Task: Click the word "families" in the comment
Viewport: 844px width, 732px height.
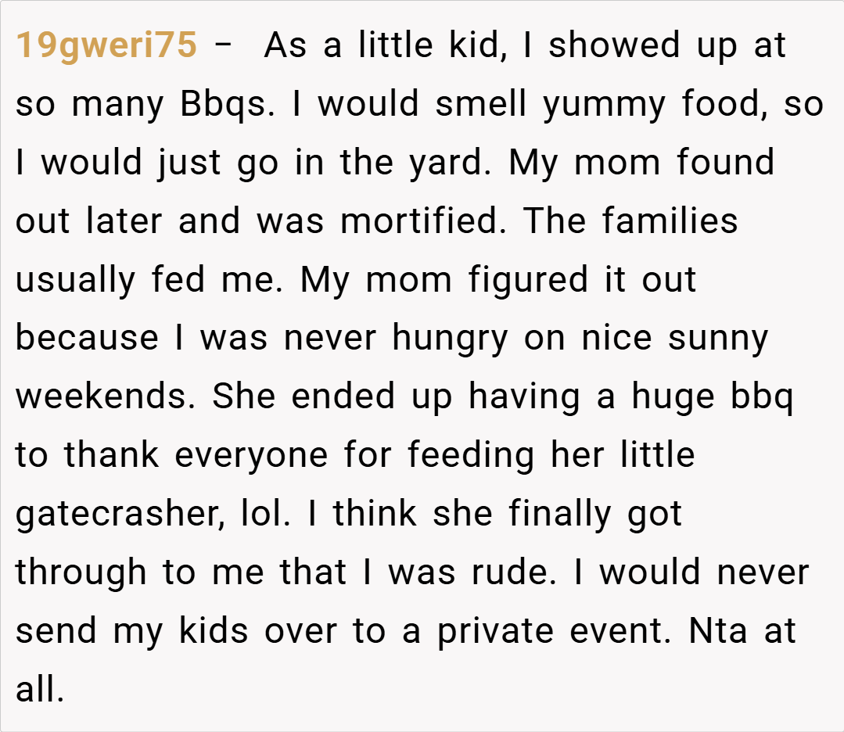Action: (670, 221)
